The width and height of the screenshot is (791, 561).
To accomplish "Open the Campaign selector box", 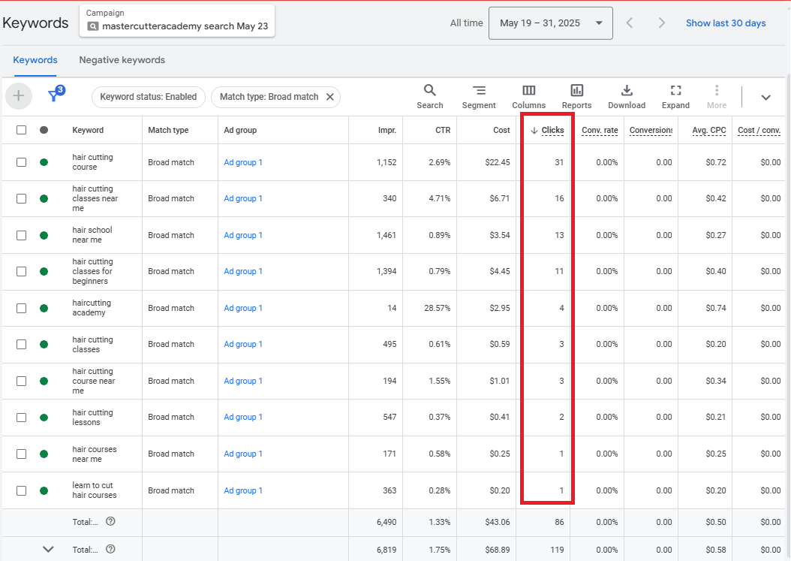I will pyautogui.click(x=176, y=21).
